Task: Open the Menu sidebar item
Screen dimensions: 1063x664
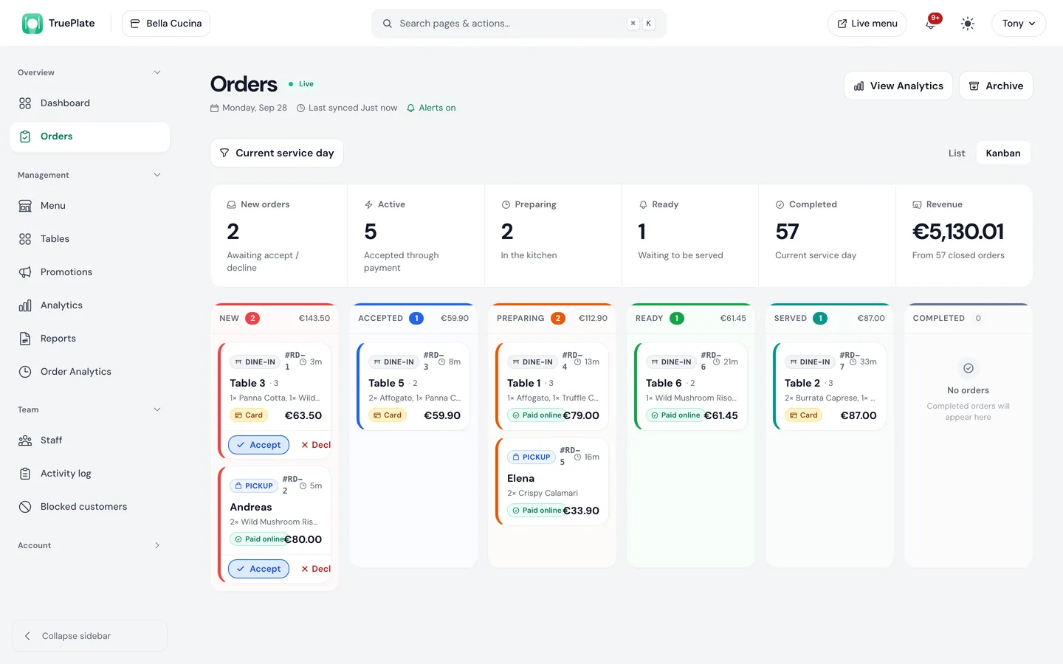Action: click(89, 206)
